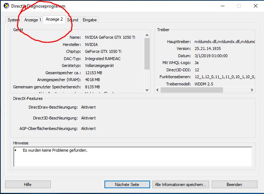Click shared memory value '8135 MB'
Screen dimensions: 264x194
pos(92,87)
